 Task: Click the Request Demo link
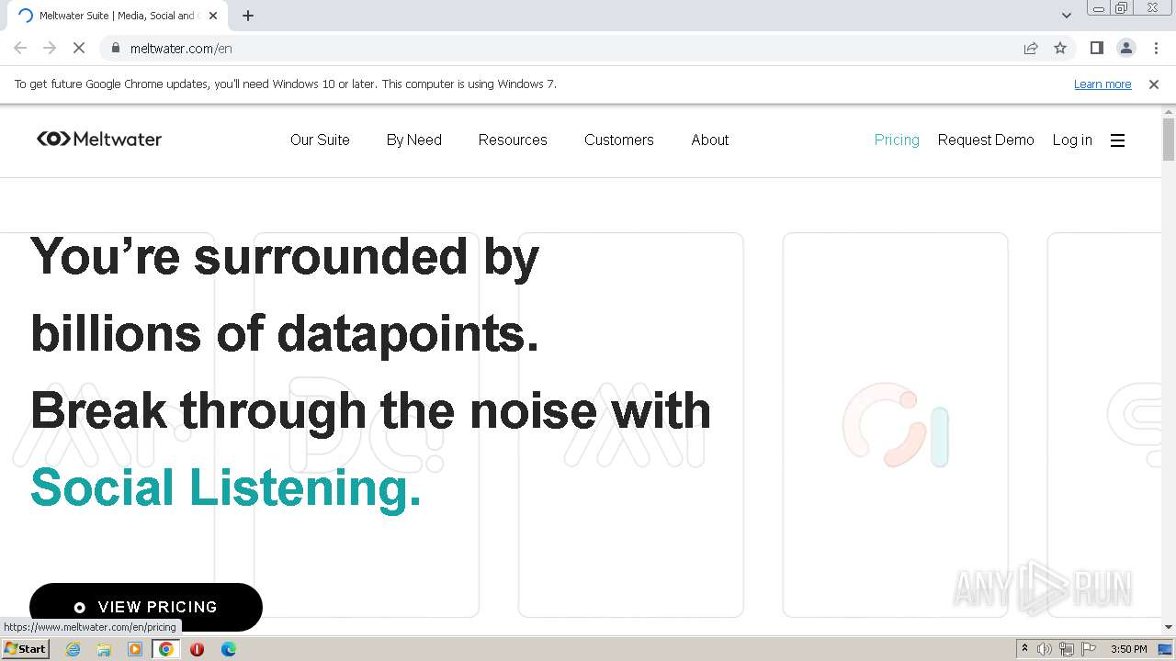(986, 140)
